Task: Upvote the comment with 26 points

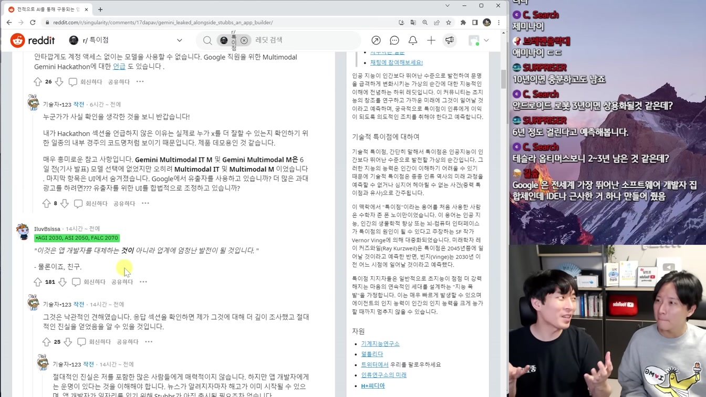Action: [x=38, y=82]
